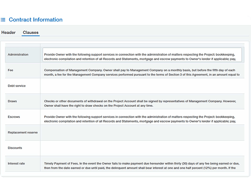Select the Escrows row label

tap(14, 117)
